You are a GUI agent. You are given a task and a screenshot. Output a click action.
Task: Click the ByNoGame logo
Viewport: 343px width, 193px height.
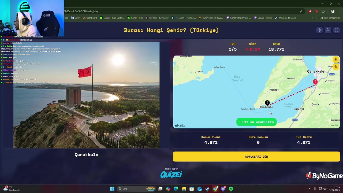324,176
